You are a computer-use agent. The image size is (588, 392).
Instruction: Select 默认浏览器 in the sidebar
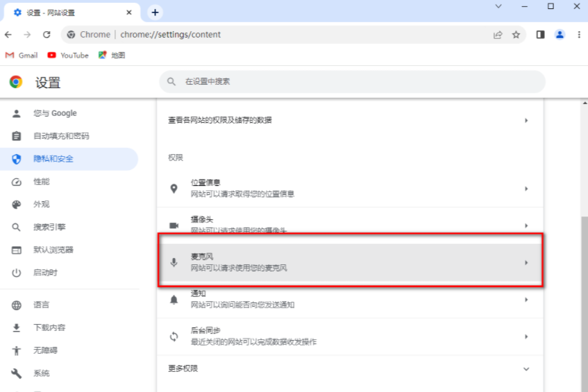tap(69, 250)
